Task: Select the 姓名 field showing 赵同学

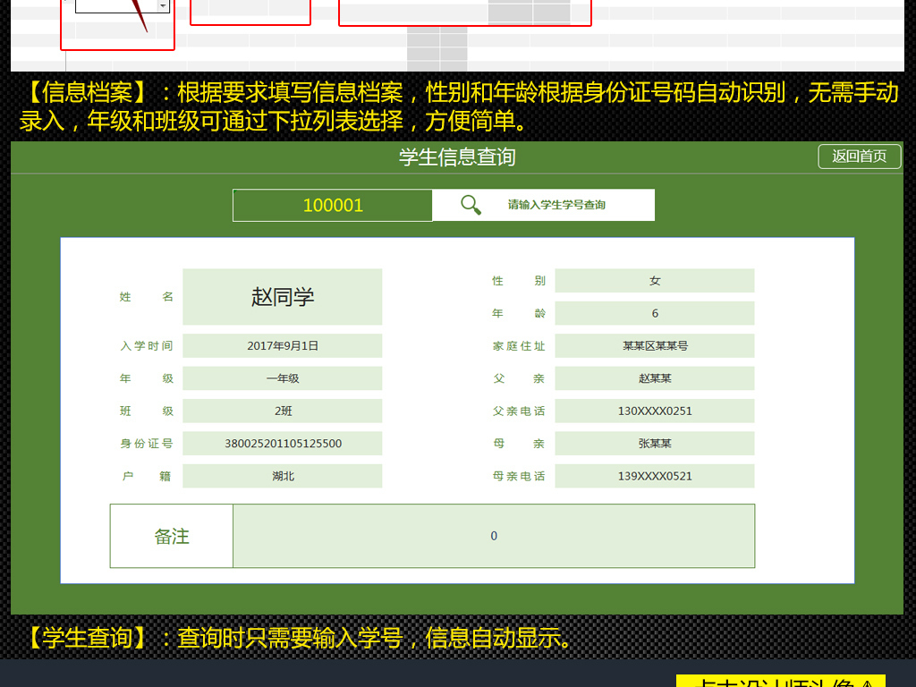Action: click(282, 296)
